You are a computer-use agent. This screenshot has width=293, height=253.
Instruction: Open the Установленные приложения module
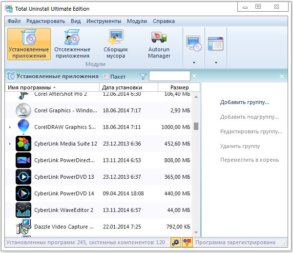tap(29, 44)
